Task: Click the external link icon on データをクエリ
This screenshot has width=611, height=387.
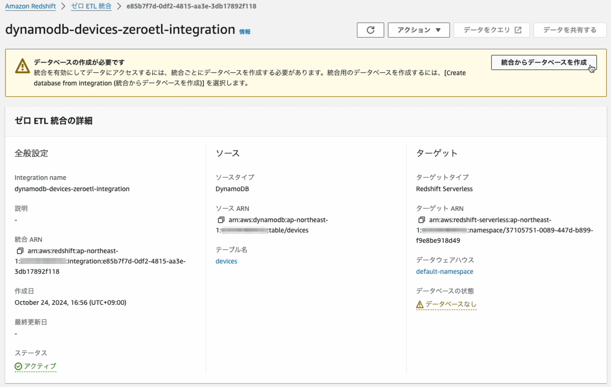Action: pyautogui.click(x=518, y=30)
